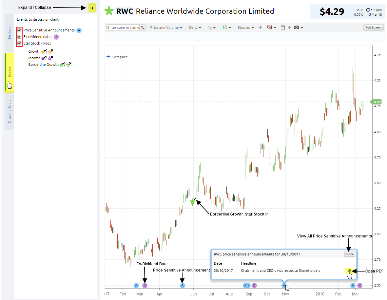The width and height of the screenshot is (387, 300).
Task: Click the X ex-dividend marker in March 2018
Action: point(359,286)
